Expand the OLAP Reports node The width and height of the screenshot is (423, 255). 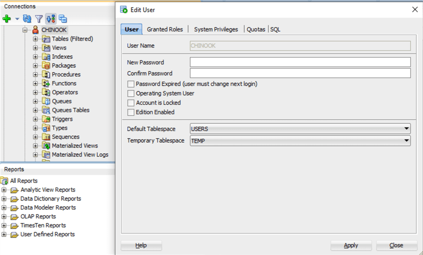point(4,217)
